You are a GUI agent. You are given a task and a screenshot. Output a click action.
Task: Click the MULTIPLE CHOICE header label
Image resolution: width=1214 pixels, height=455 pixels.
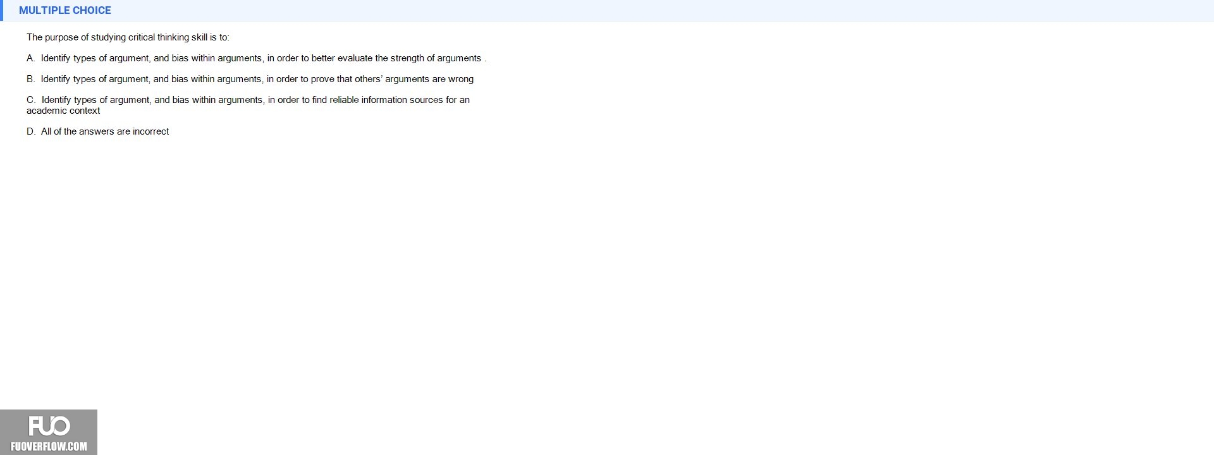[65, 10]
